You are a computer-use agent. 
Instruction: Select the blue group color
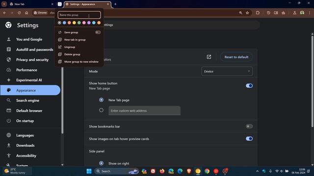click(x=64, y=23)
